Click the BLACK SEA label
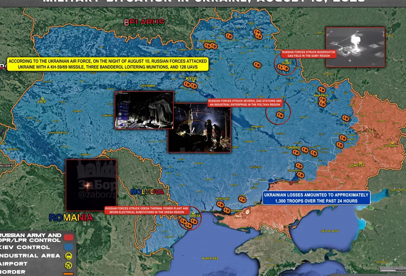 point(210,259)
